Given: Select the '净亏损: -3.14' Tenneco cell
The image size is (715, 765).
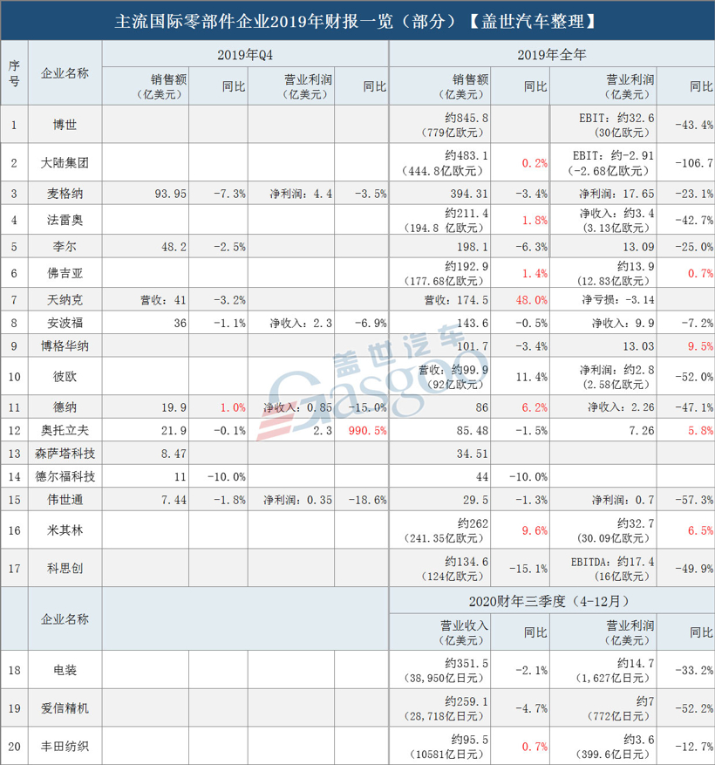Looking at the screenshot, I should tap(618, 300).
